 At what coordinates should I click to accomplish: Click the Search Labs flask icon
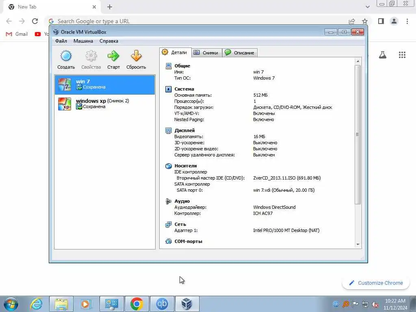pyautogui.click(x=383, y=55)
